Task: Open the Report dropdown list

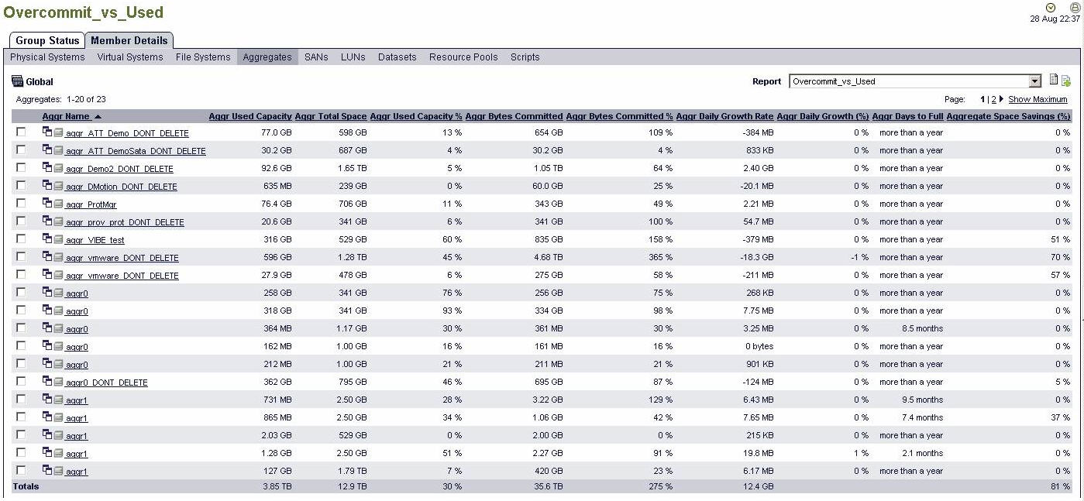Action: [1035, 81]
